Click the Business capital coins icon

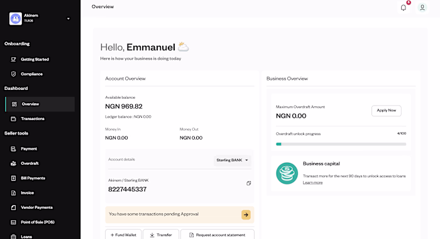click(x=287, y=174)
